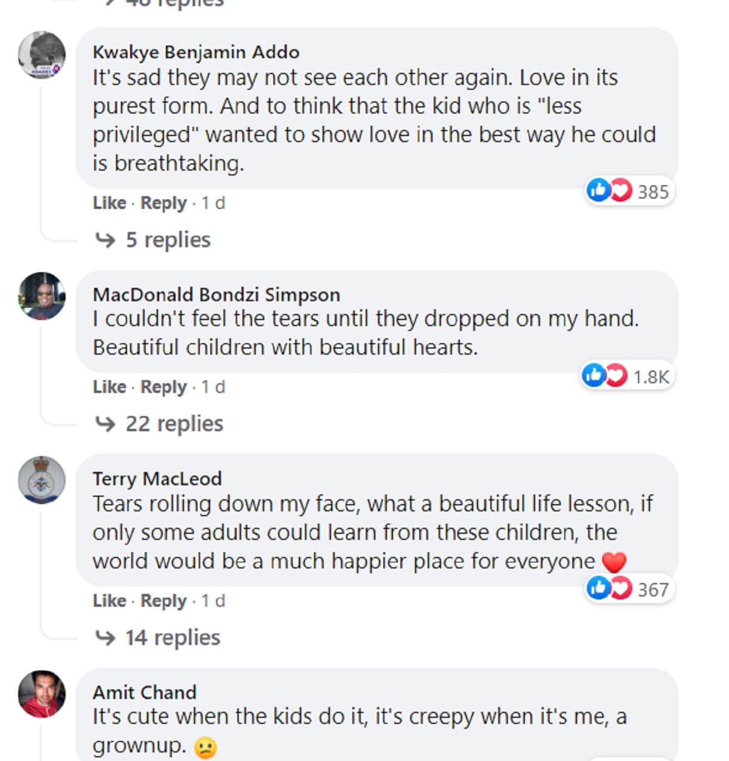Like MacDonald Bondzi Simpson's comment
Viewport: 729px width, 761px height.
coord(109,387)
